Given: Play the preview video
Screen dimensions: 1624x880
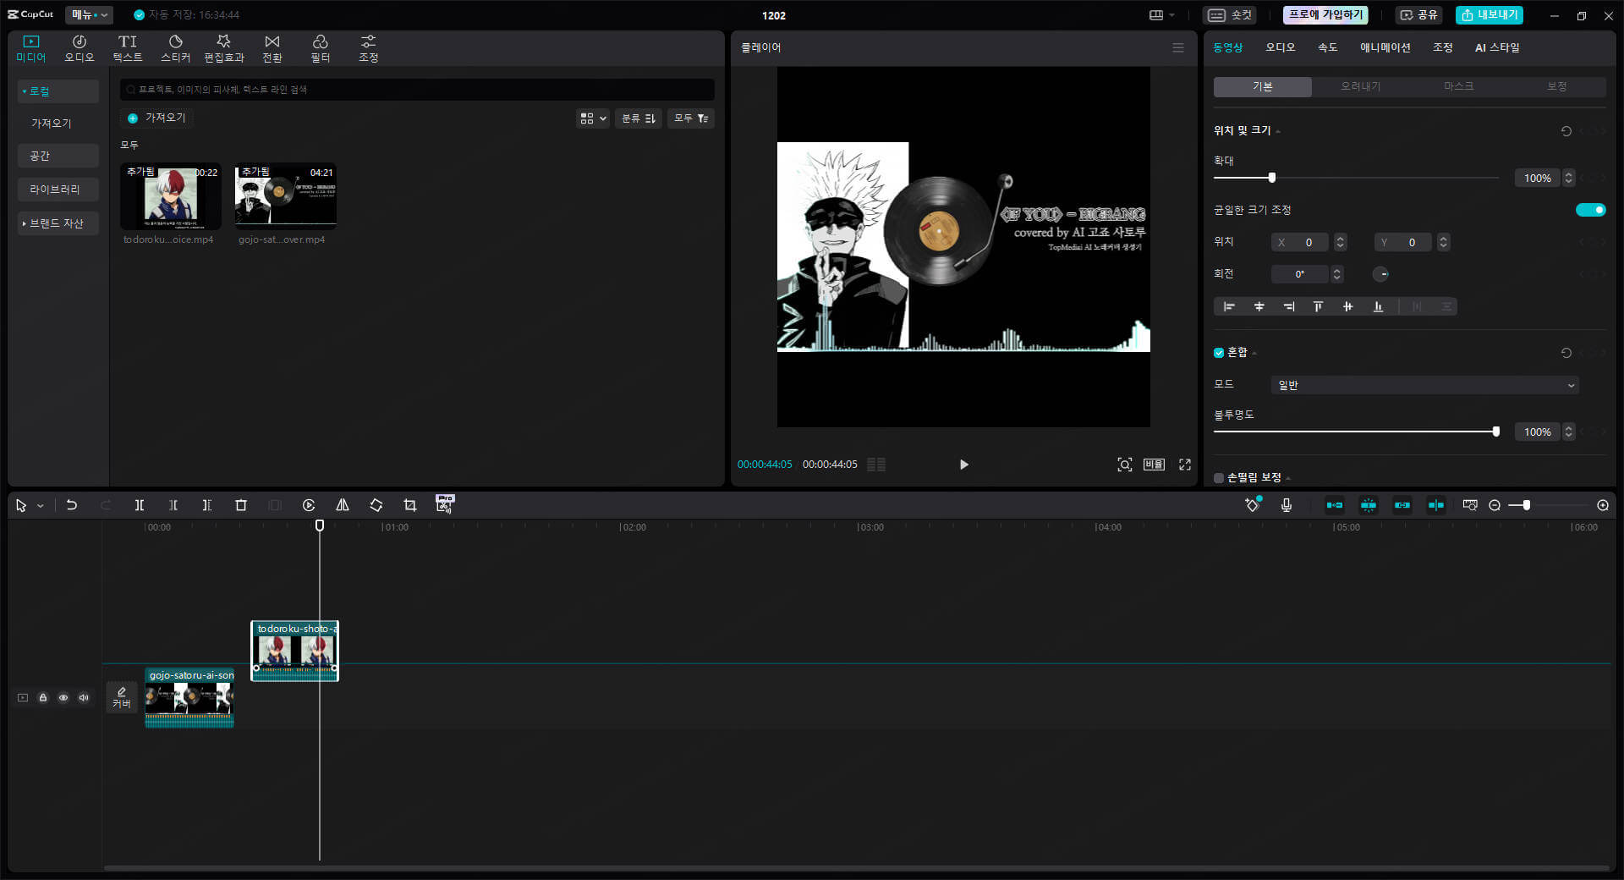Looking at the screenshot, I should (x=963, y=465).
